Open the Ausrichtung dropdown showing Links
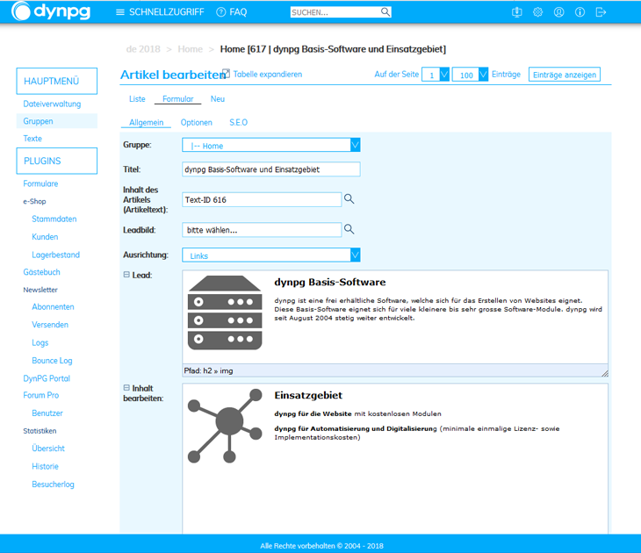This screenshot has height=553, width=641. pyautogui.click(x=355, y=255)
